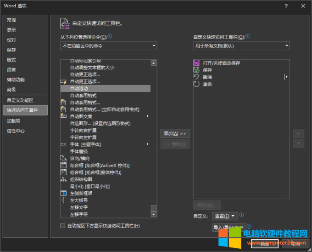Click the 组织结构图 org chart icon
The image size is (312, 252).
[64, 179]
